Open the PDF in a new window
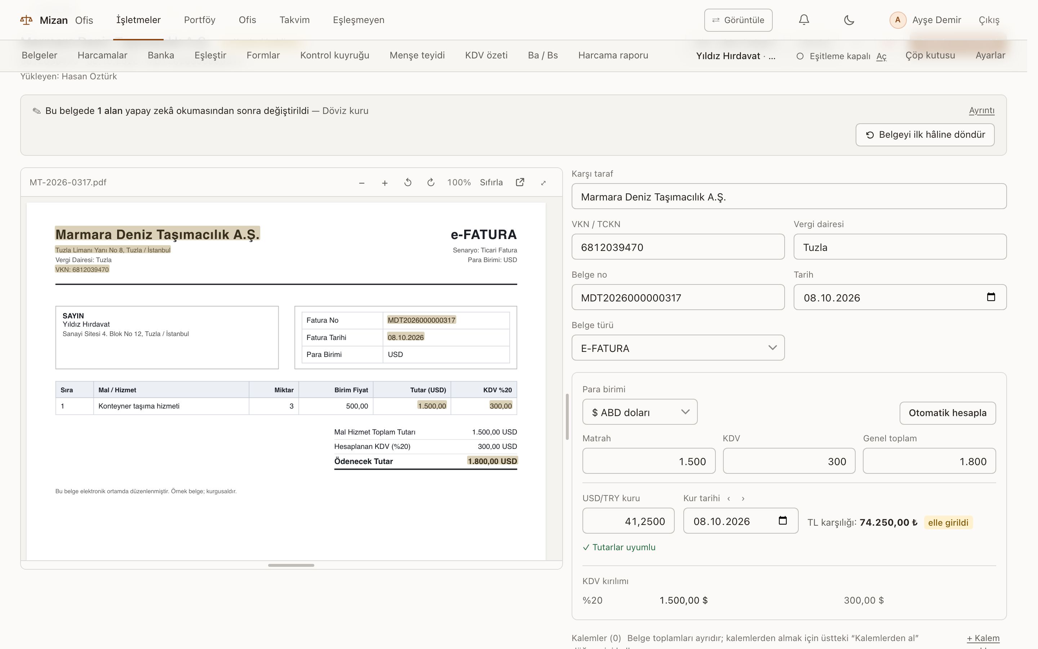 520,182
